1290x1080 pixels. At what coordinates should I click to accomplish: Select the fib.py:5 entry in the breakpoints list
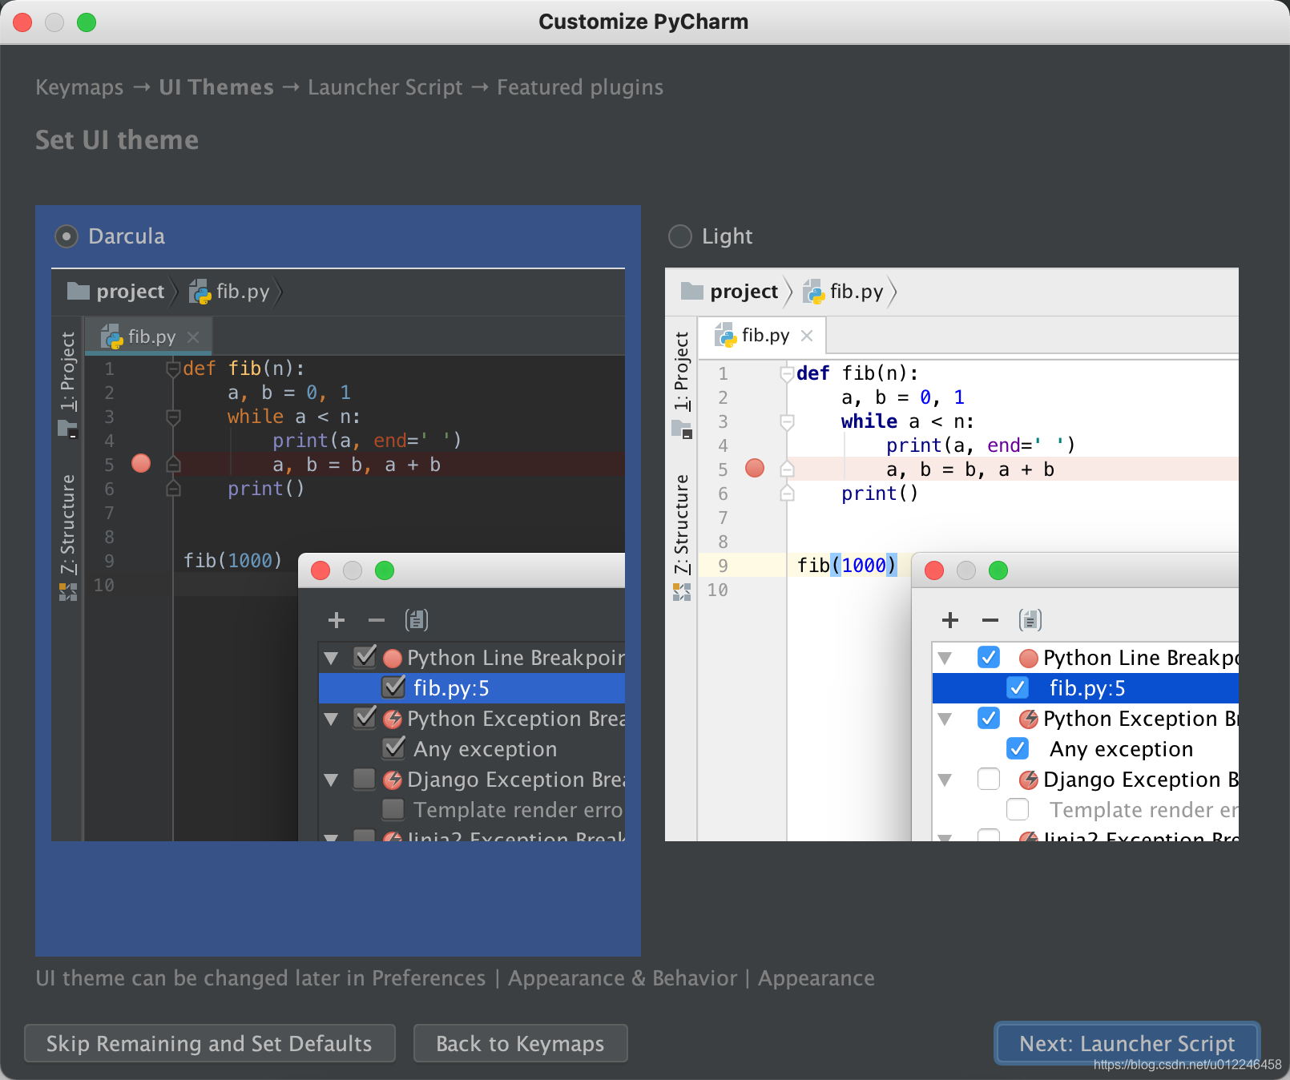[454, 687]
